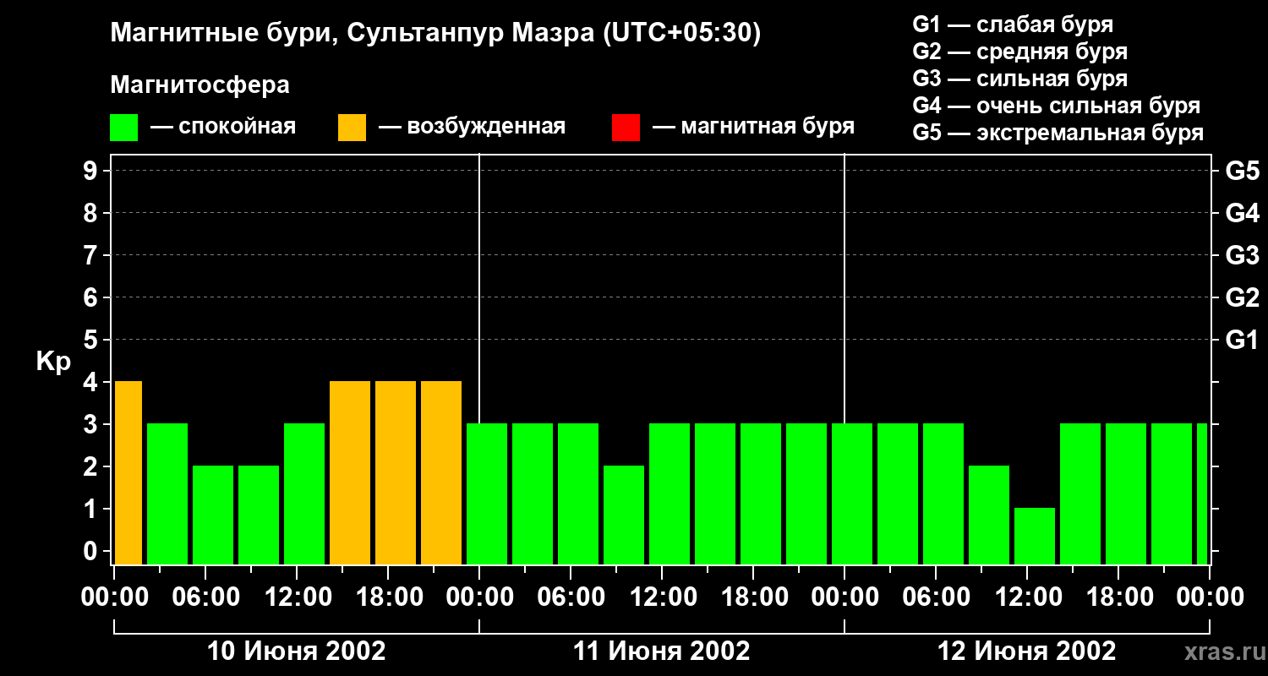Click the chart title 'Магнитные бури, Сультанпур Мазра'
Screen dimensions: 1268x676
353,34
